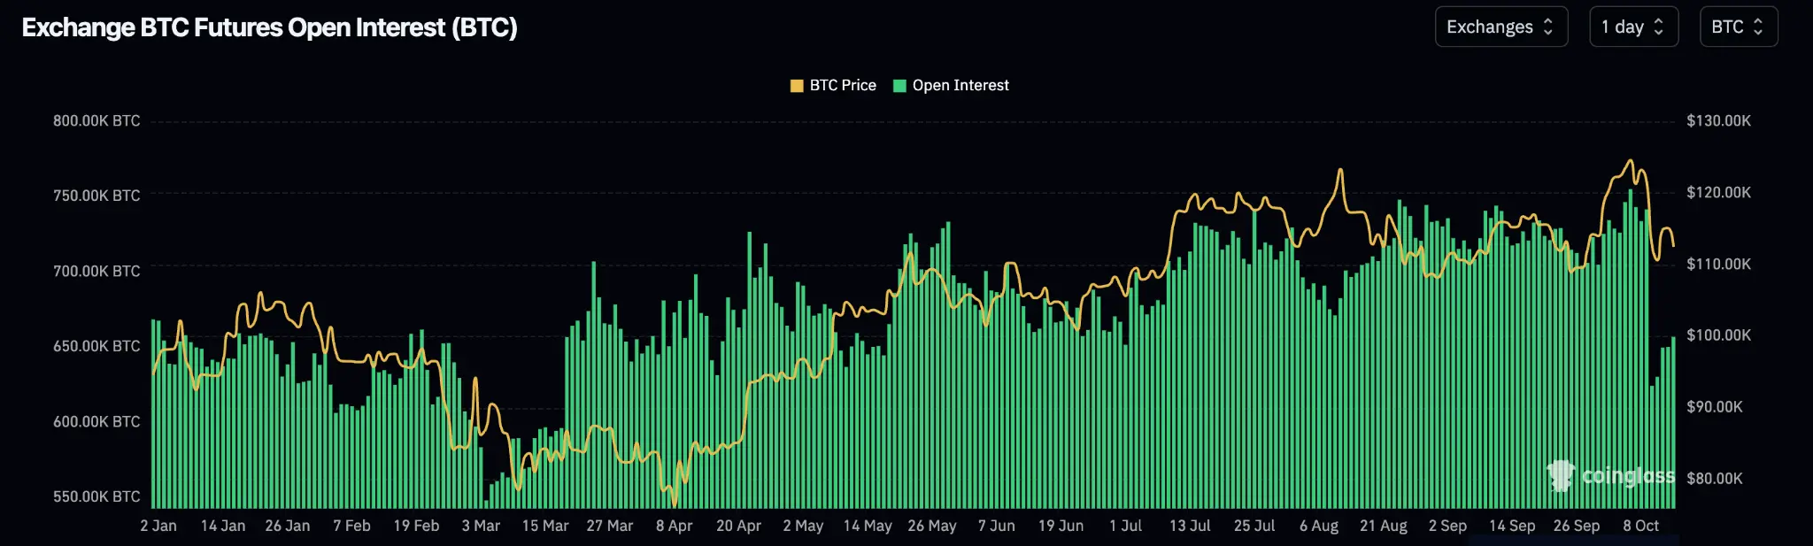Click the $80.00K price axis label
Screen dimensions: 1813x546
tap(1715, 478)
